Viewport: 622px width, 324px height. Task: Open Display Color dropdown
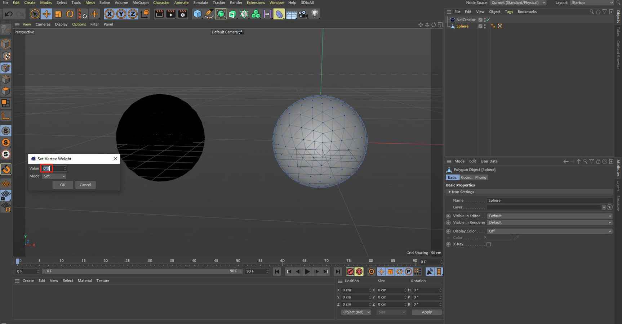550,231
